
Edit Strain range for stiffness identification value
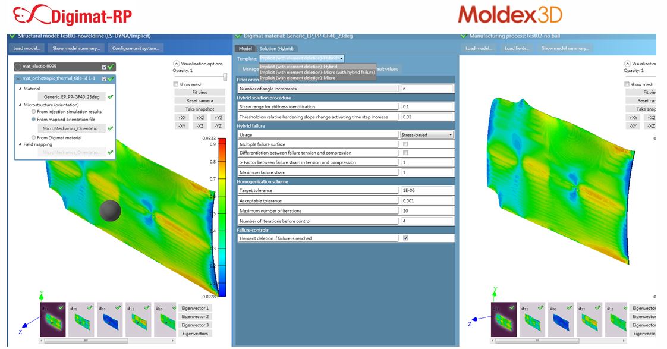pyautogui.click(x=427, y=106)
